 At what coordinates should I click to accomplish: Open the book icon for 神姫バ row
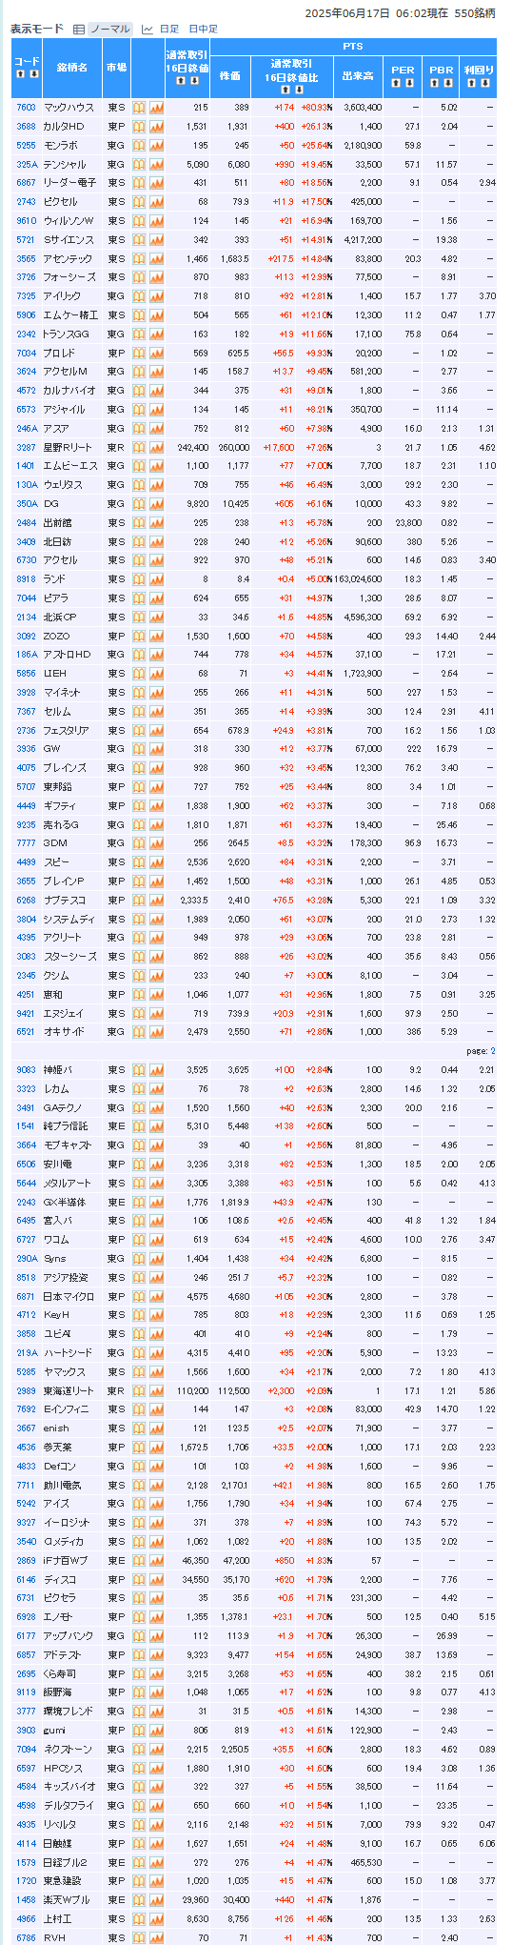[x=139, y=1070]
